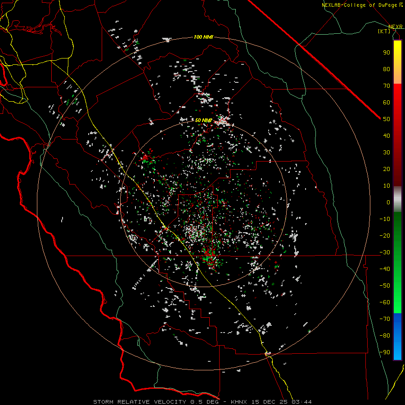This screenshot has height=405, width=405.
Task: Click the 03:44 timestamp
Action: click(x=301, y=402)
